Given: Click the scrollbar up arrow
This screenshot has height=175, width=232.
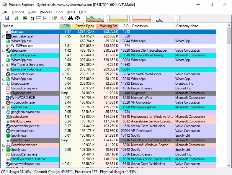Looking at the screenshot, I should point(229,25).
